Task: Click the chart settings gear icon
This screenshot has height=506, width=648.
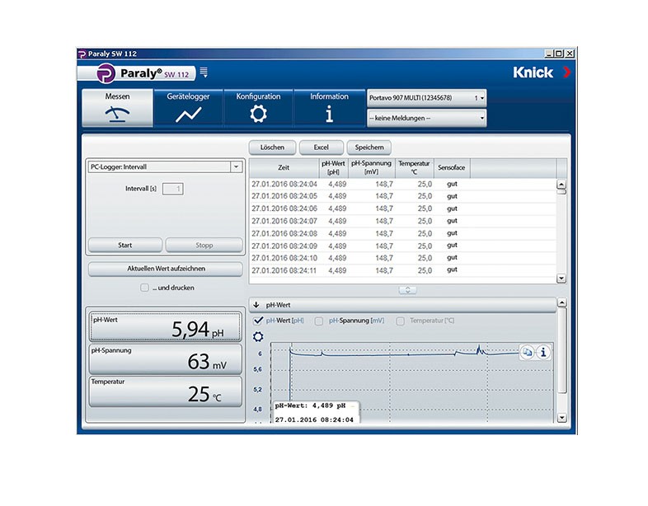Action: point(258,337)
